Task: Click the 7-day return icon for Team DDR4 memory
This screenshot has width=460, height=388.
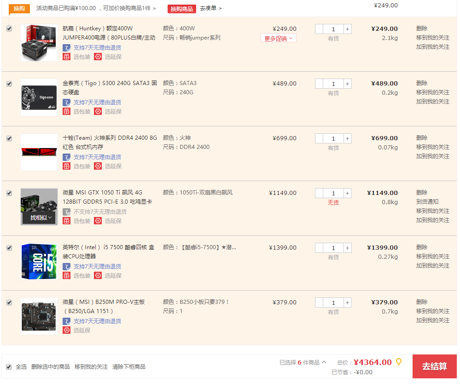Action: 67,157
